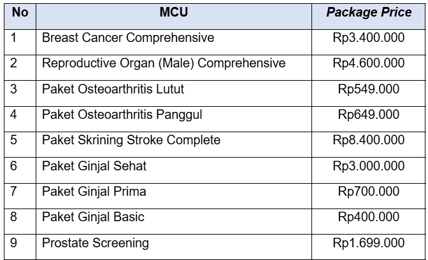Click the Rp8.400.000 price cell

coord(369,145)
